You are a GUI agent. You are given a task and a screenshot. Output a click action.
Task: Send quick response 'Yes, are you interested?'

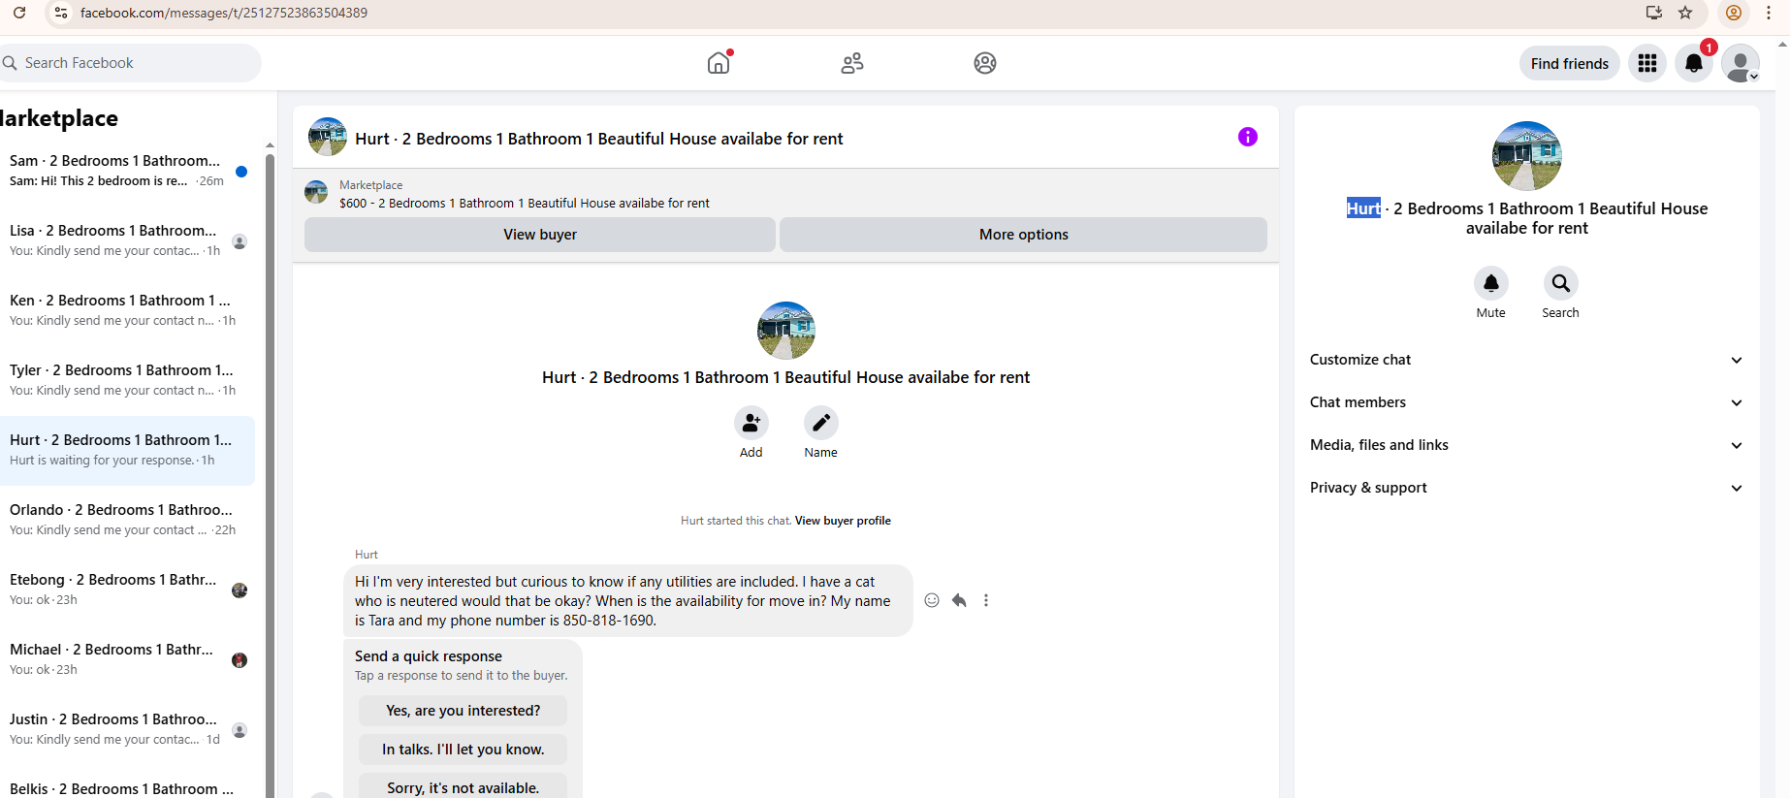pyautogui.click(x=463, y=711)
